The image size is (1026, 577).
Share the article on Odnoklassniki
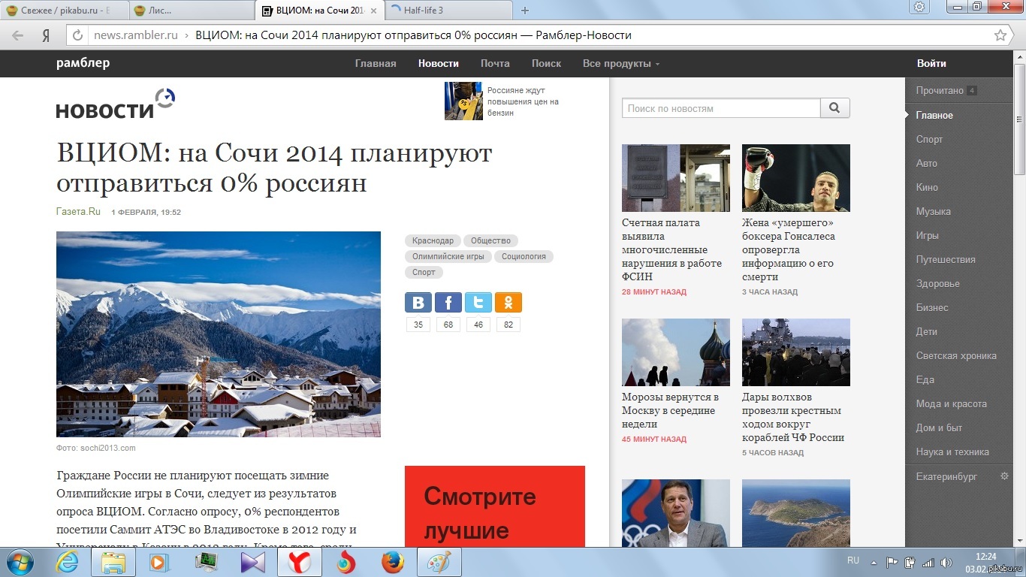tap(508, 303)
